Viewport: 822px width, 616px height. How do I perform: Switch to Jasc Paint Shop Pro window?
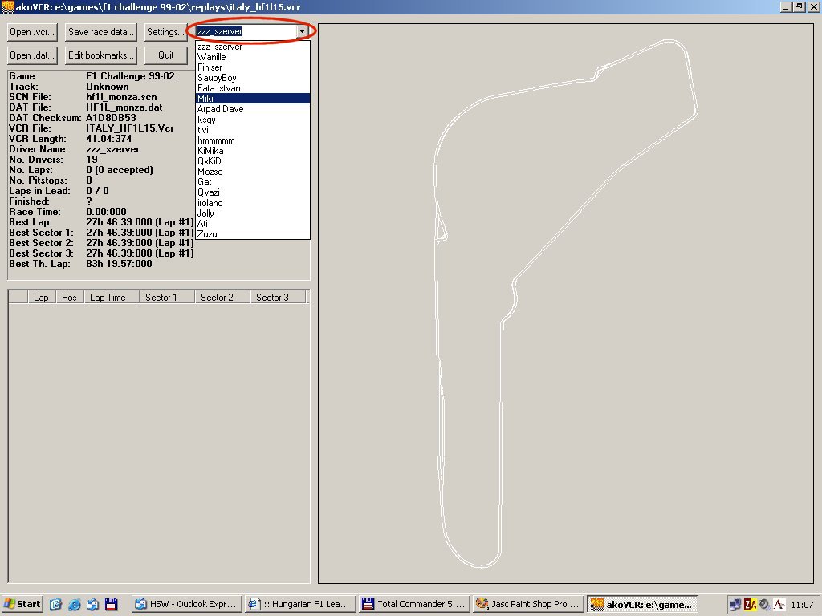coord(528,604)
